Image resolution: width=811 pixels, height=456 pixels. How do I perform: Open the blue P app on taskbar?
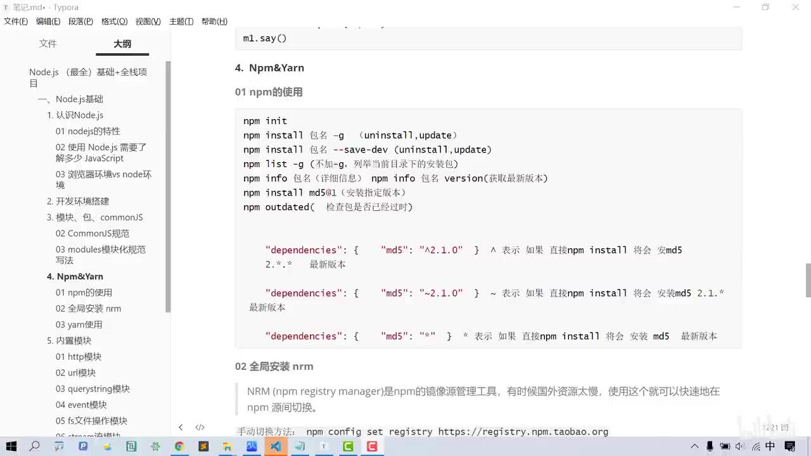pos(83,446)
